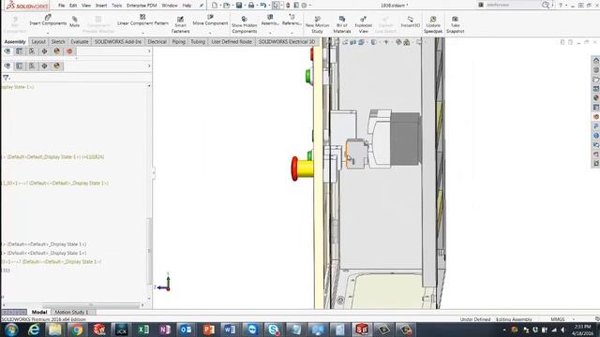Open Reference Geometry tool
The width and height of the screenshot is (600, 337).
coord(292,20)
